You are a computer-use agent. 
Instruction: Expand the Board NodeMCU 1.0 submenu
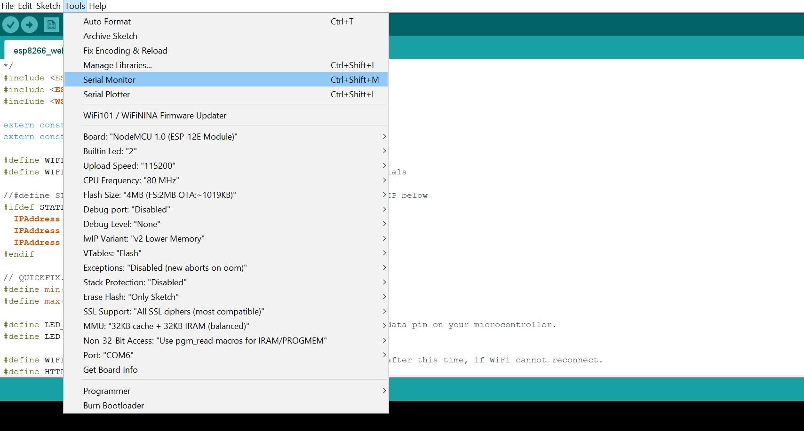[226, 137]
